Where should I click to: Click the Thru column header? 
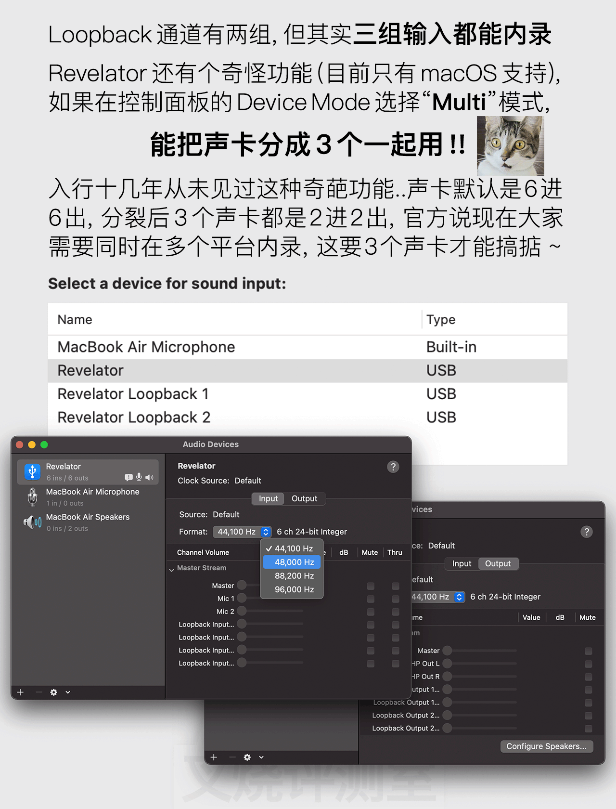[x=395, y=552]
